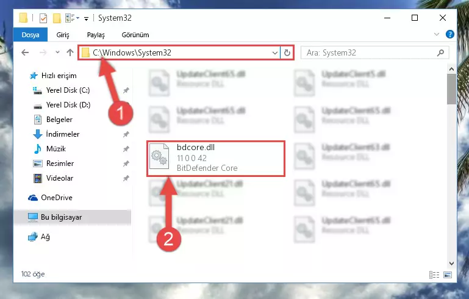Open Müzik folder in sidebar

tap(56, 149)
